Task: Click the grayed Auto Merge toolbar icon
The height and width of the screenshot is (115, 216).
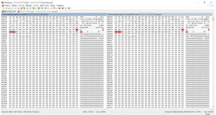Action: coord(66,8)
